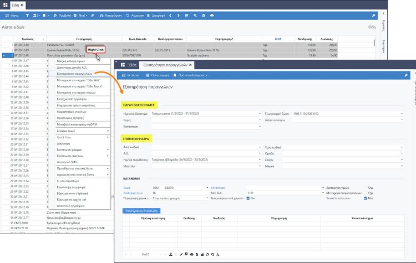Expand the Γεωγραφική ζώνη dropdown
Viewport: 416px width, 263px height.
click(402, 114)
